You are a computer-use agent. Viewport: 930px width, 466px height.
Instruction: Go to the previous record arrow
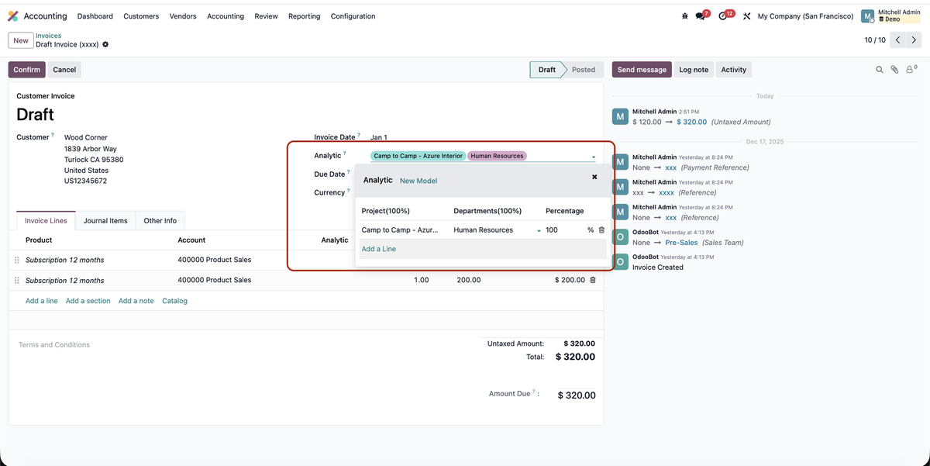[897, 40]
